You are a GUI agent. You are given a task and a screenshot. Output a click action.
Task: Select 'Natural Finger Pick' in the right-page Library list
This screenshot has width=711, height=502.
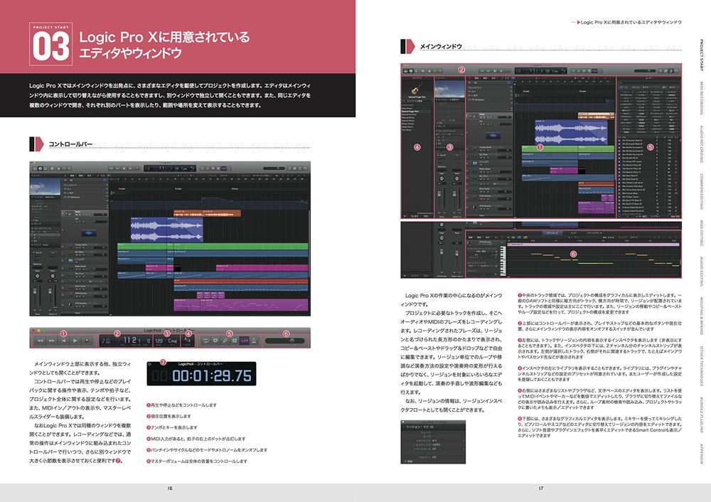[x=417, y=112]
